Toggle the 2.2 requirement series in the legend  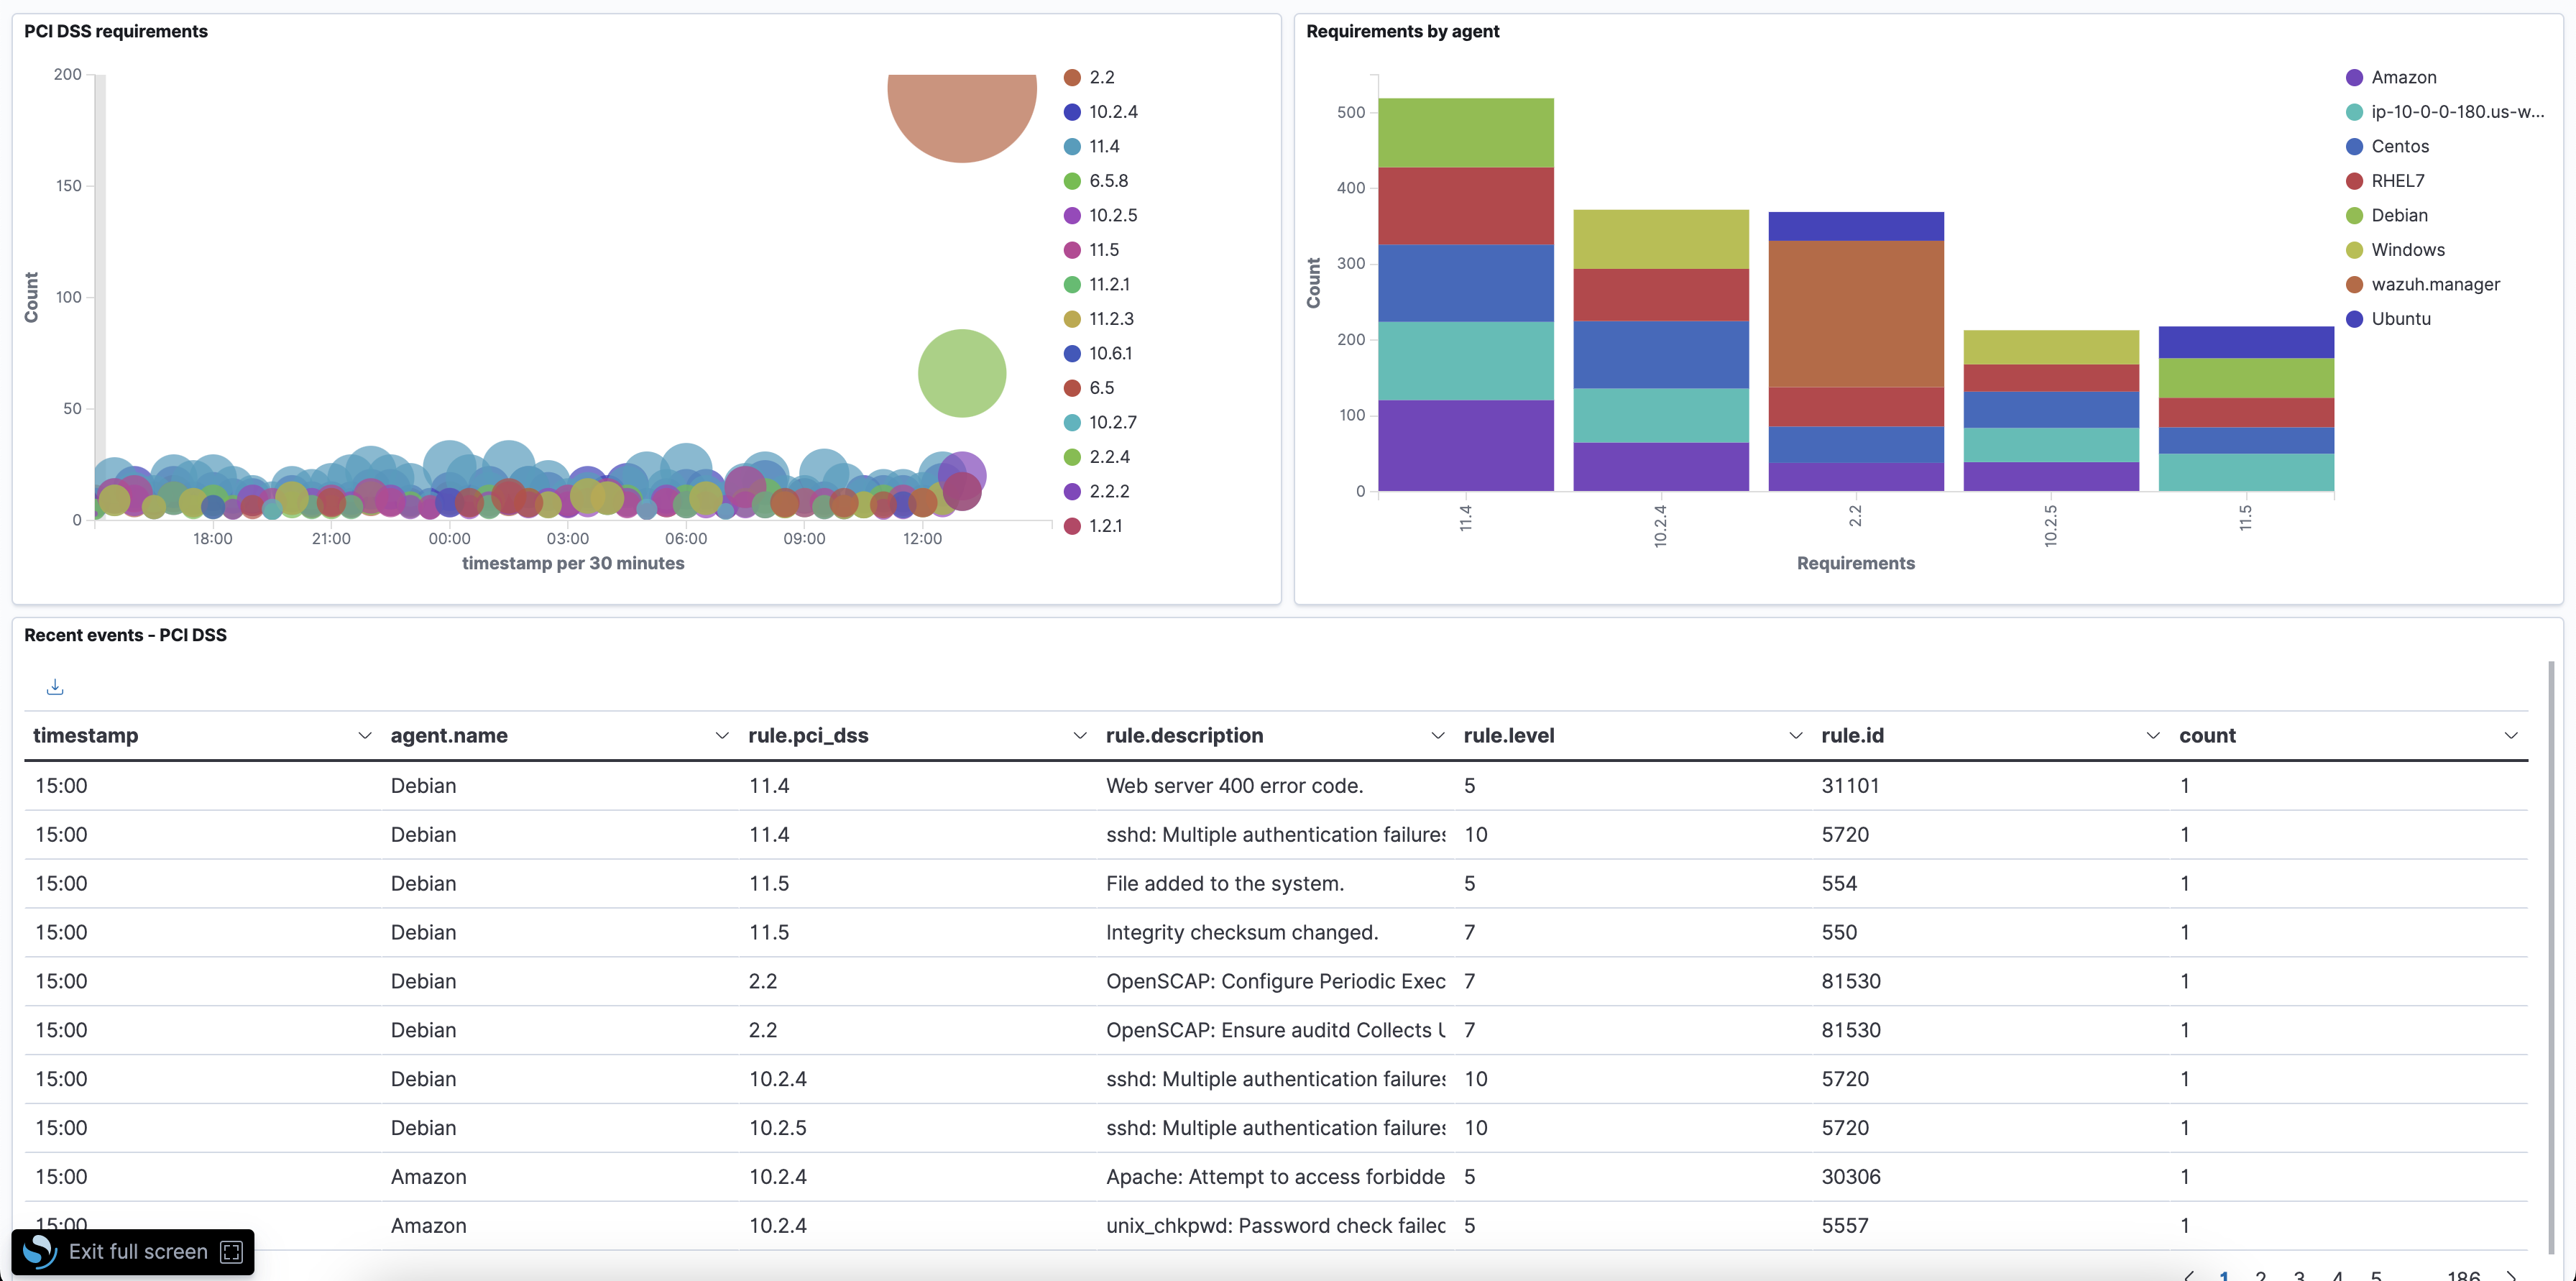[x=1072, y=76]
